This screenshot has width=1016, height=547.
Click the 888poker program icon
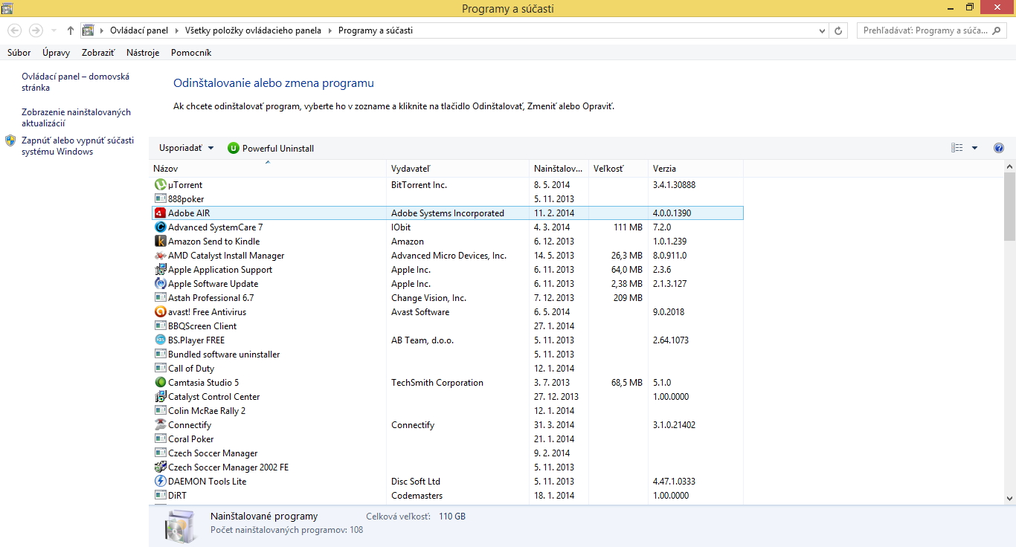pos(160,198)
